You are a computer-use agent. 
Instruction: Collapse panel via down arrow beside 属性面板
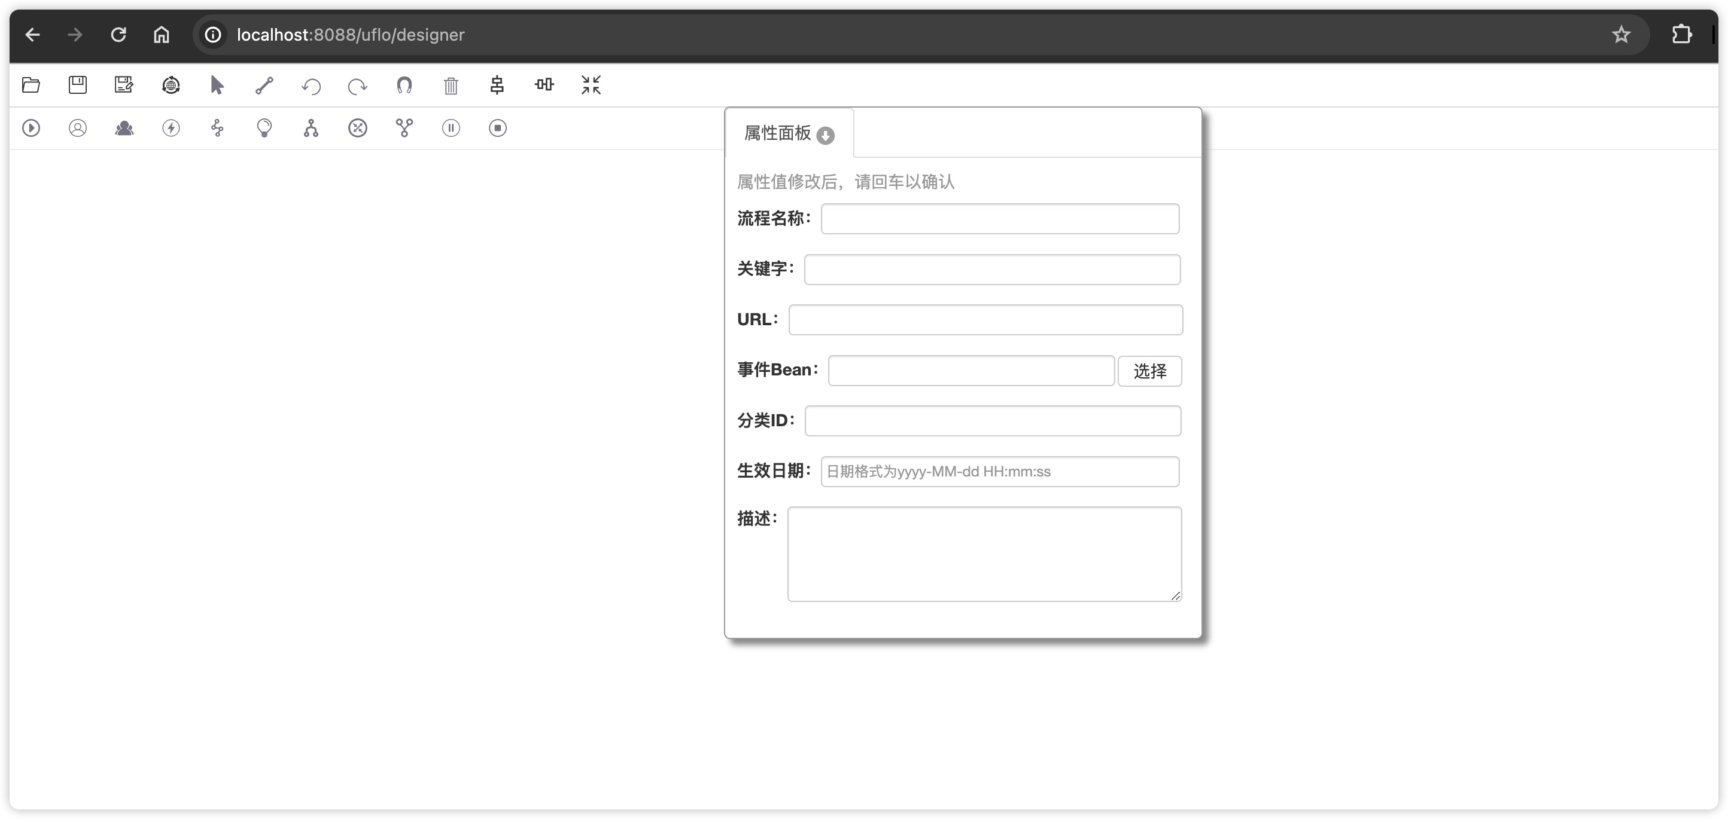[826, 135]
